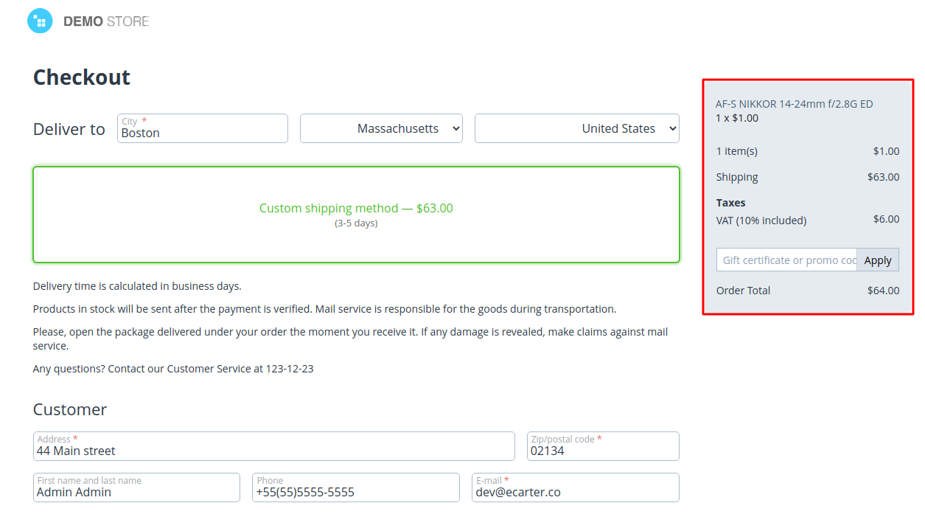Focus the Zip/postal code field
This screenshot has width=925, height=517.
[x=602, y=450]
